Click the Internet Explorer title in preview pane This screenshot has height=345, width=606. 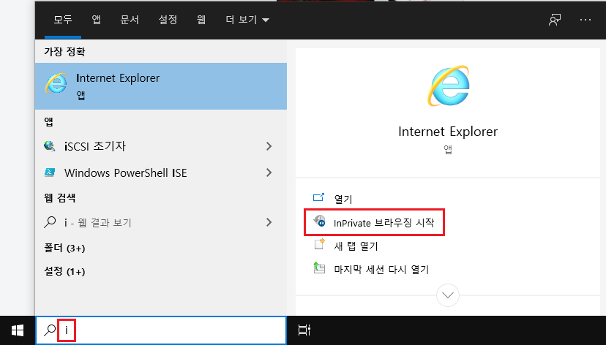click(448, 132)
